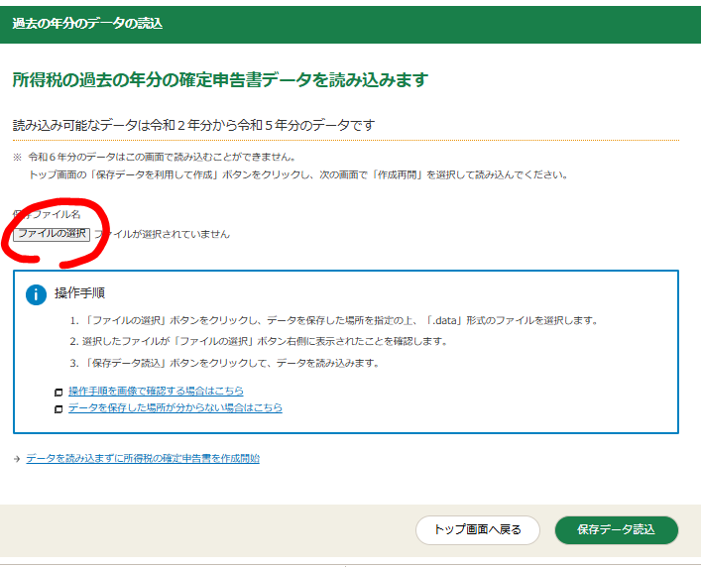This screenshot has height=567, width=701.
Task: Open the 操作手順を画像で確認する場合はこちら link
Action: [156, 392]
